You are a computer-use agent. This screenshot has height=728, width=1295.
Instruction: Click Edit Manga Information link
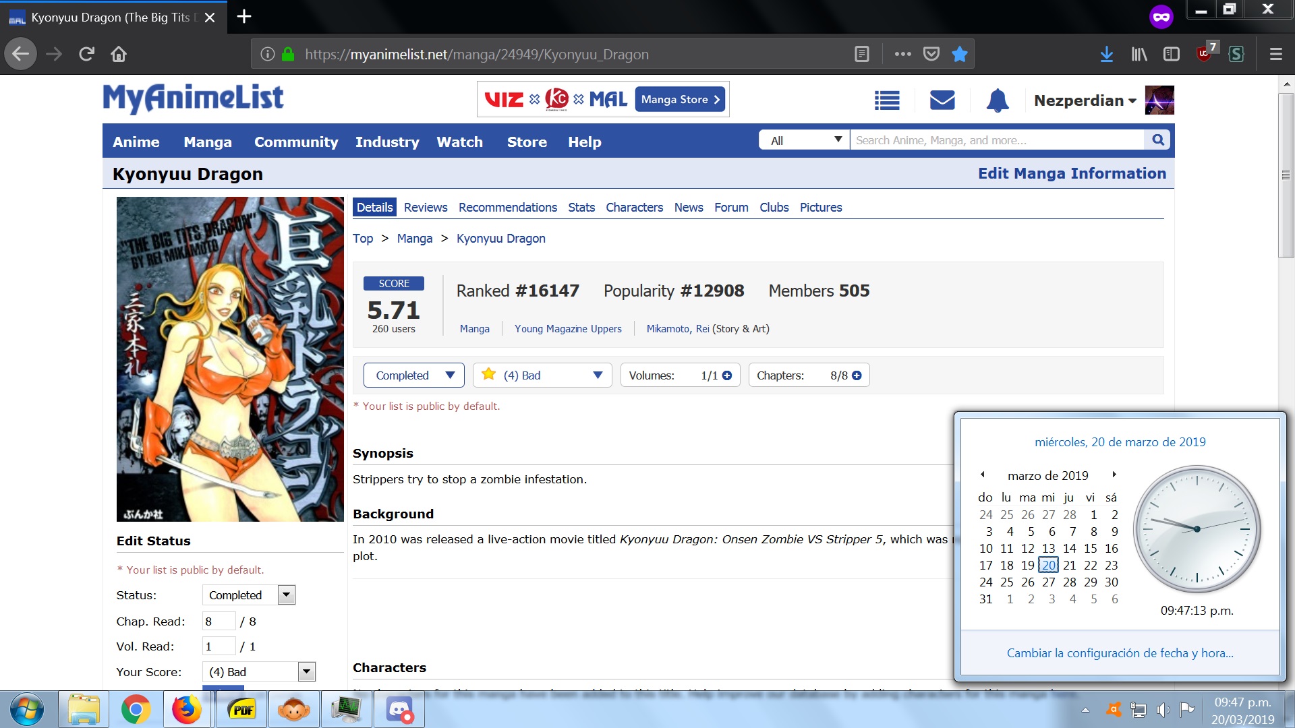click(x=1072, y=173)
